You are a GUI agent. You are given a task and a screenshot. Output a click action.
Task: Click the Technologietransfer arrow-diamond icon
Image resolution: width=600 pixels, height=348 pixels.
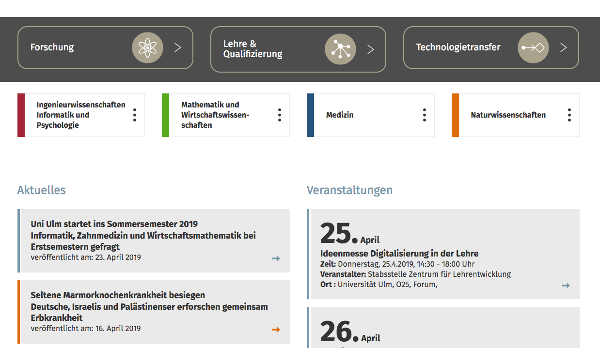pos(533,47)
